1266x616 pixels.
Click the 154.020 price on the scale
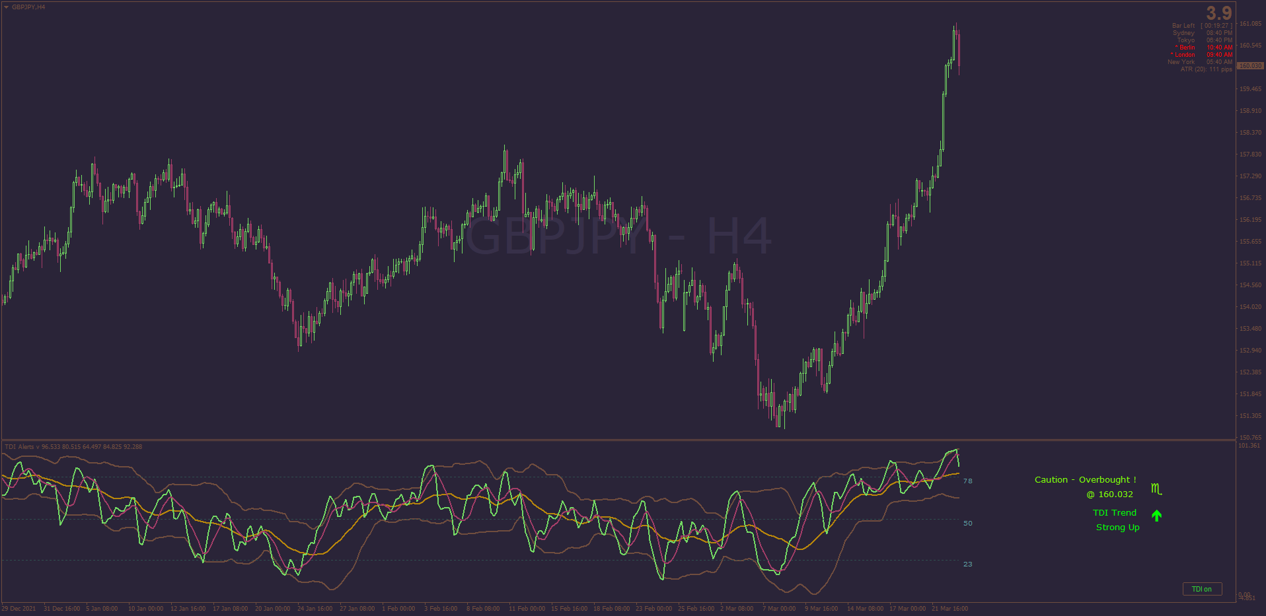1250,307
